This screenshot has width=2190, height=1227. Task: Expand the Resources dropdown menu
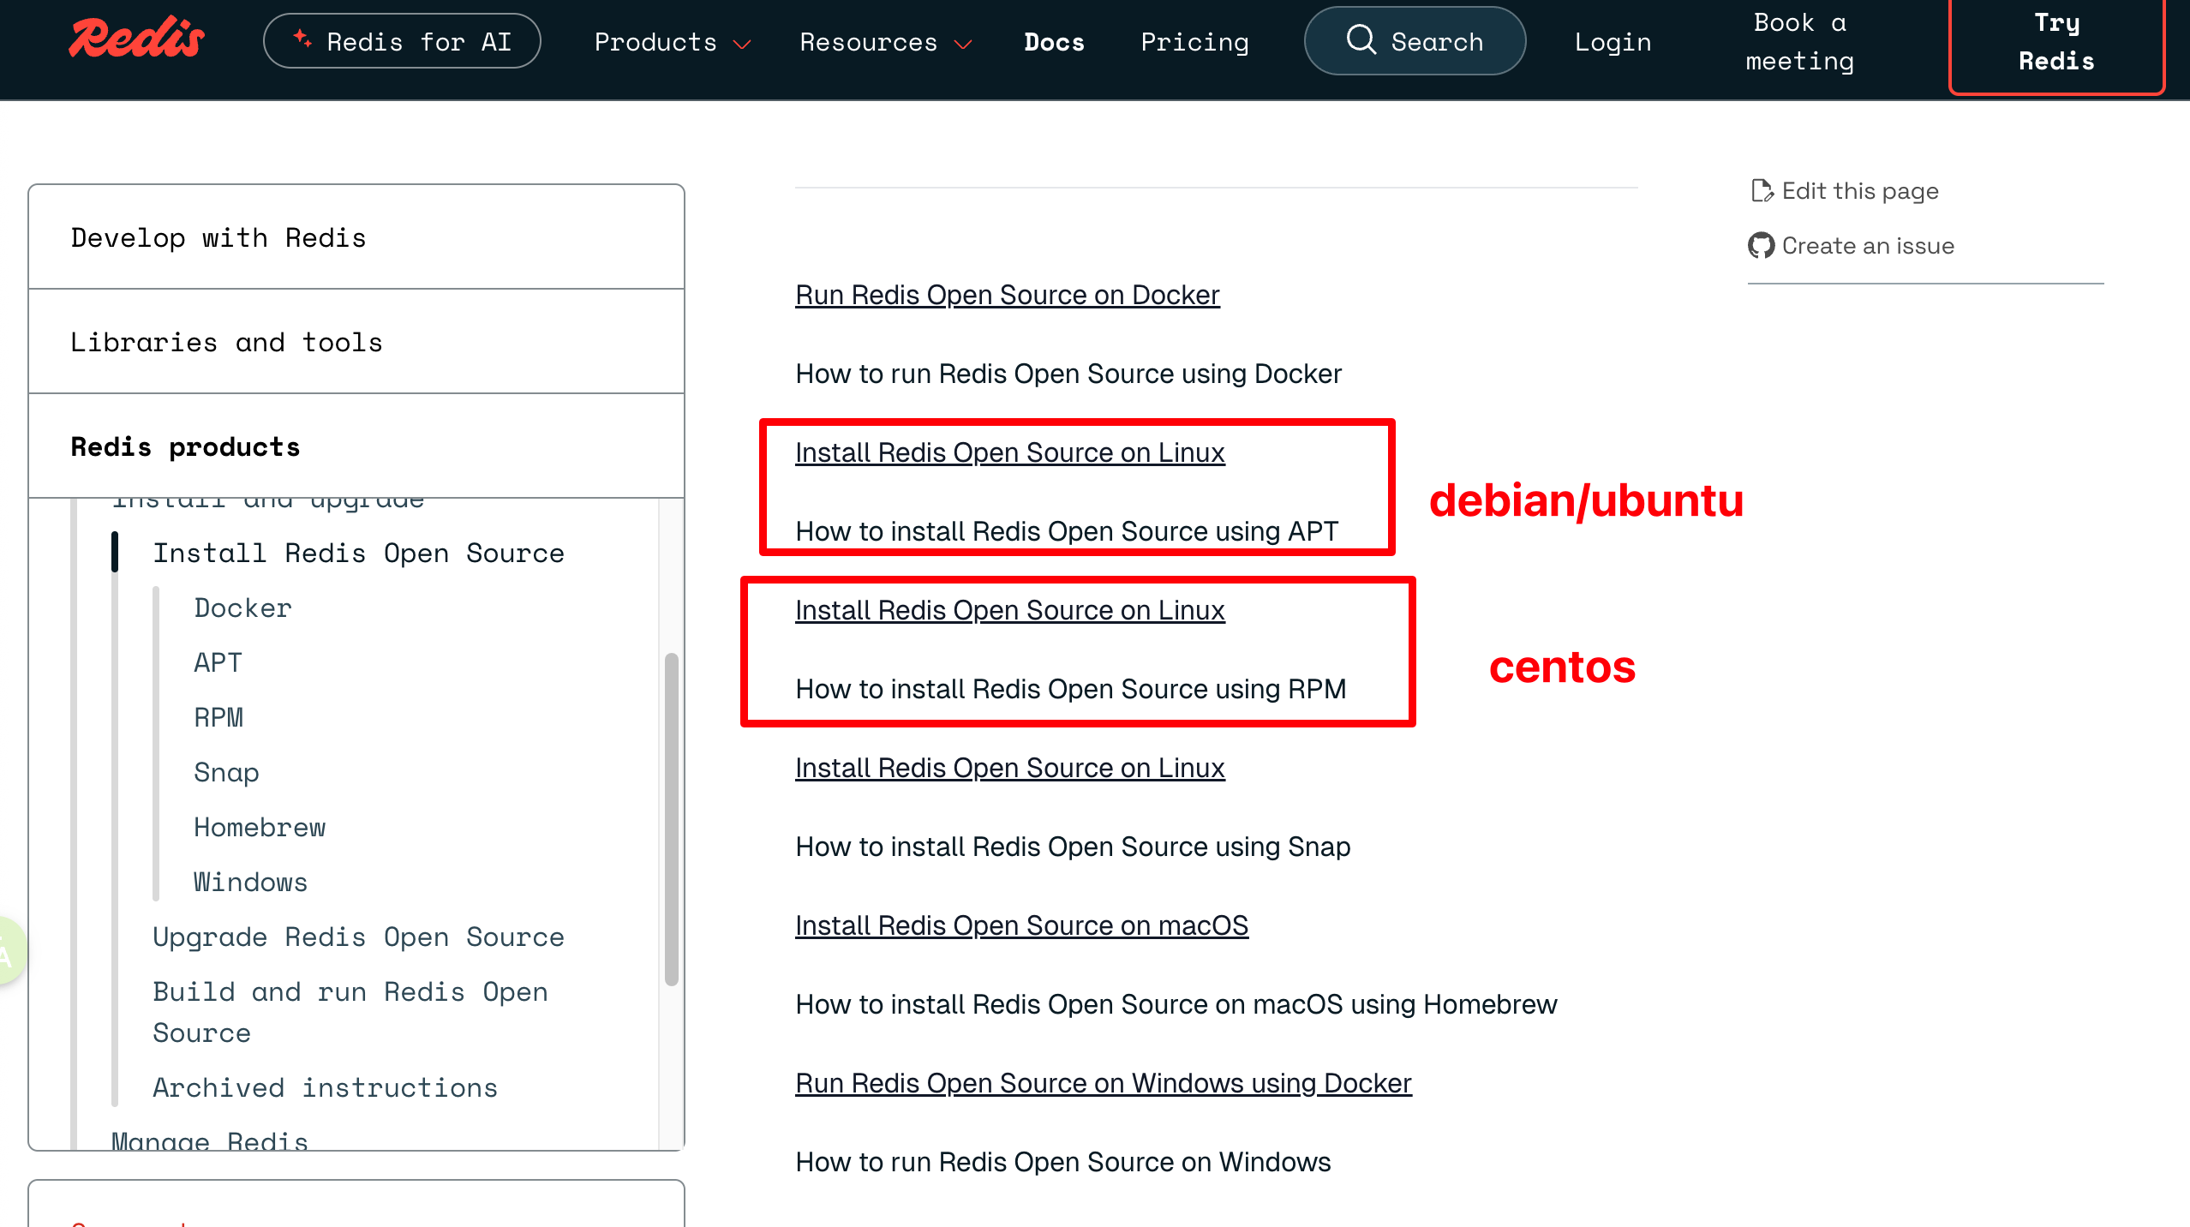coord(885,42)
